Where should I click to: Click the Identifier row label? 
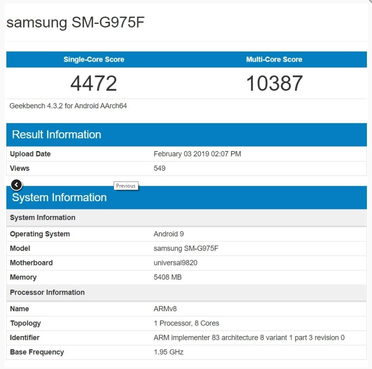tap(25, 338)
